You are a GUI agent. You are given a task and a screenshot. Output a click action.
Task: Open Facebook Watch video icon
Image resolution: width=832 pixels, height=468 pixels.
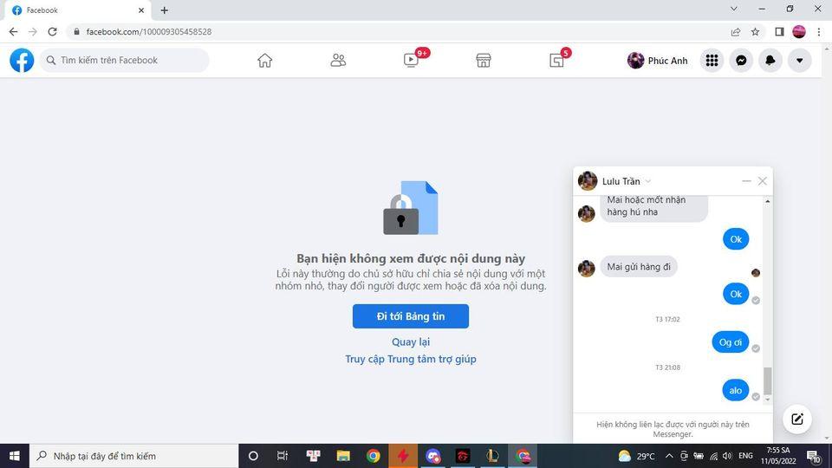pyautogui.click(x=411, y=61)
